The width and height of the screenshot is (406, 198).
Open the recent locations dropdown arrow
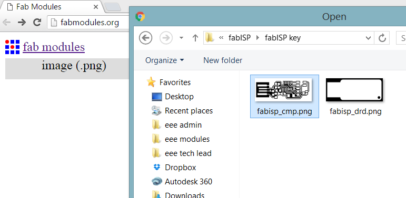[182, 38]
